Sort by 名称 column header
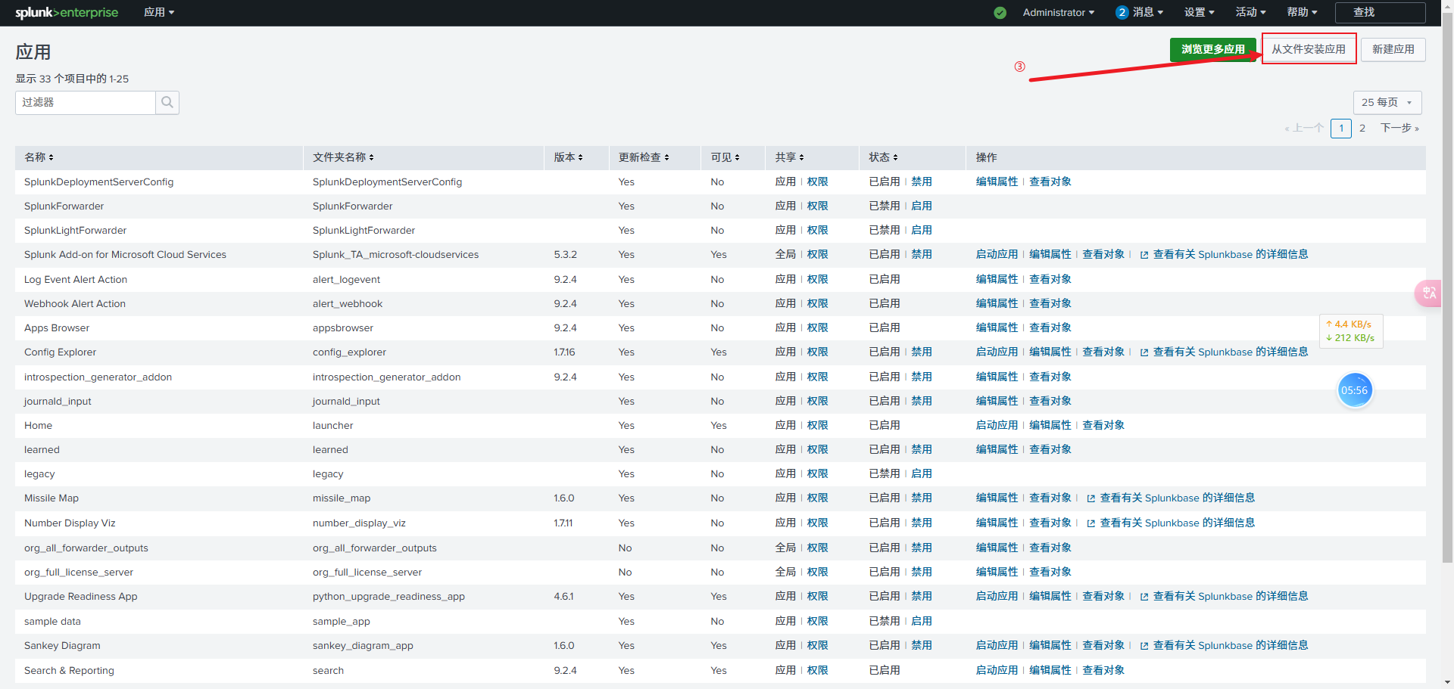The height and width of the screenshot is (689, 1454). point(39,157)
